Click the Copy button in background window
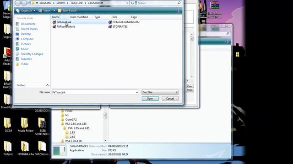This screenshot has width=293, height=164. click(190, 86)
